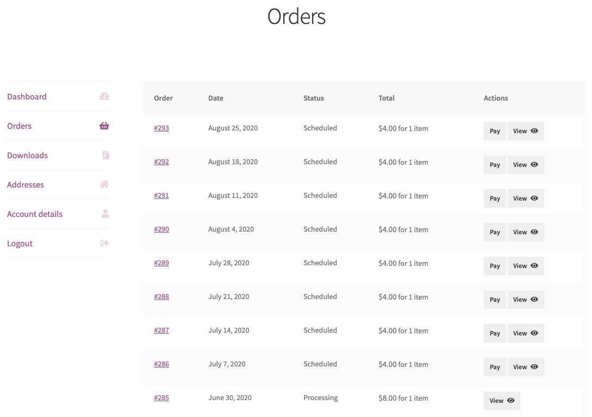Open order link #291
The image size is (592, 417).
point(161,196)
